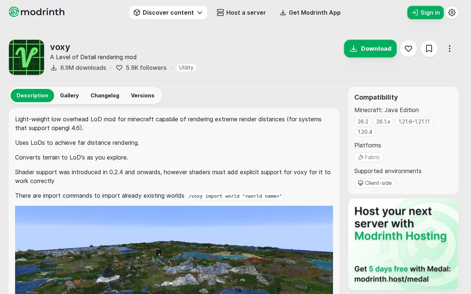Switch to the Versions tab
The image size is (471, 294).
point(143,96)
